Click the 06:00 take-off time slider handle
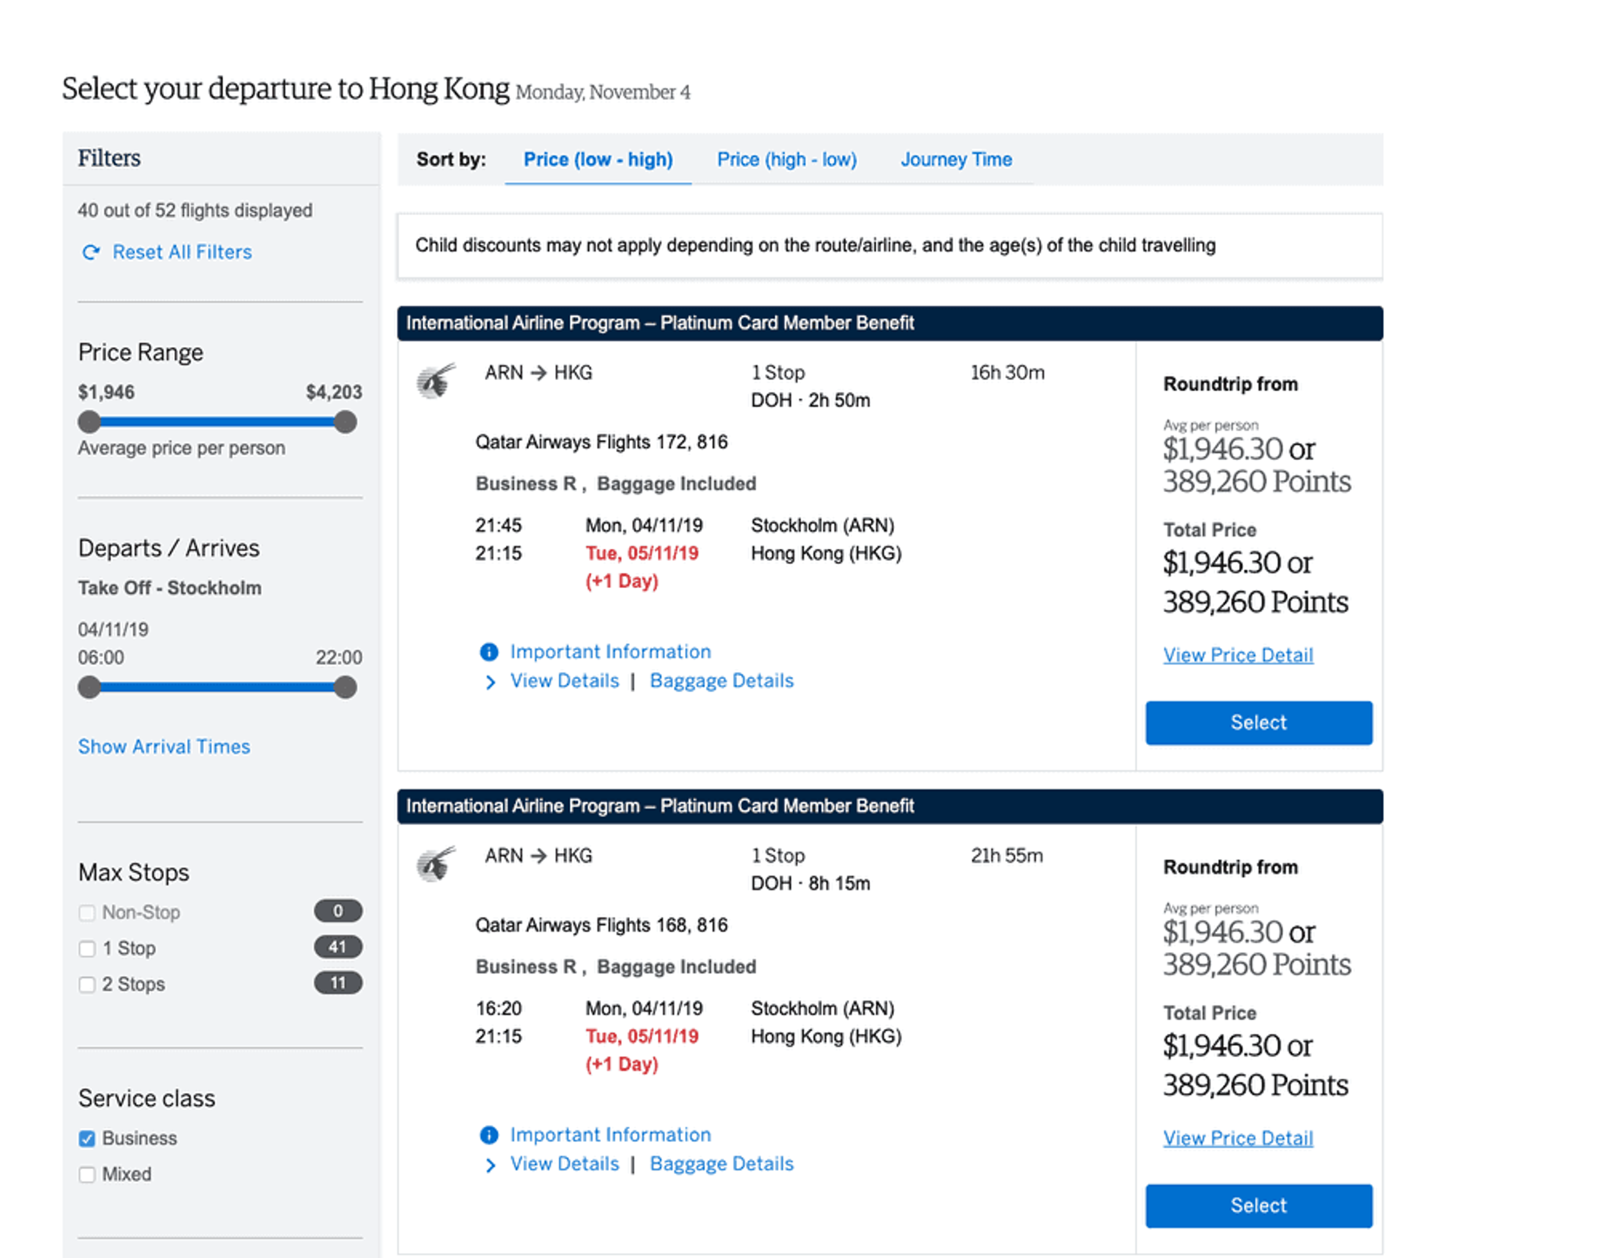 point(89,687)
